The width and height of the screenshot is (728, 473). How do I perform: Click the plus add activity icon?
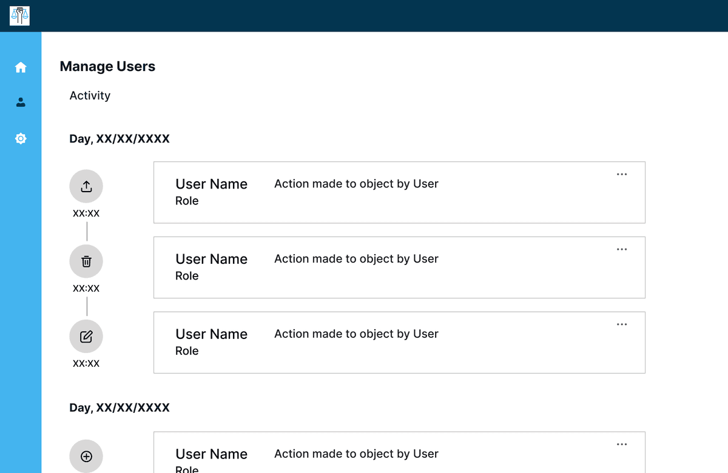tap(86, 456)
